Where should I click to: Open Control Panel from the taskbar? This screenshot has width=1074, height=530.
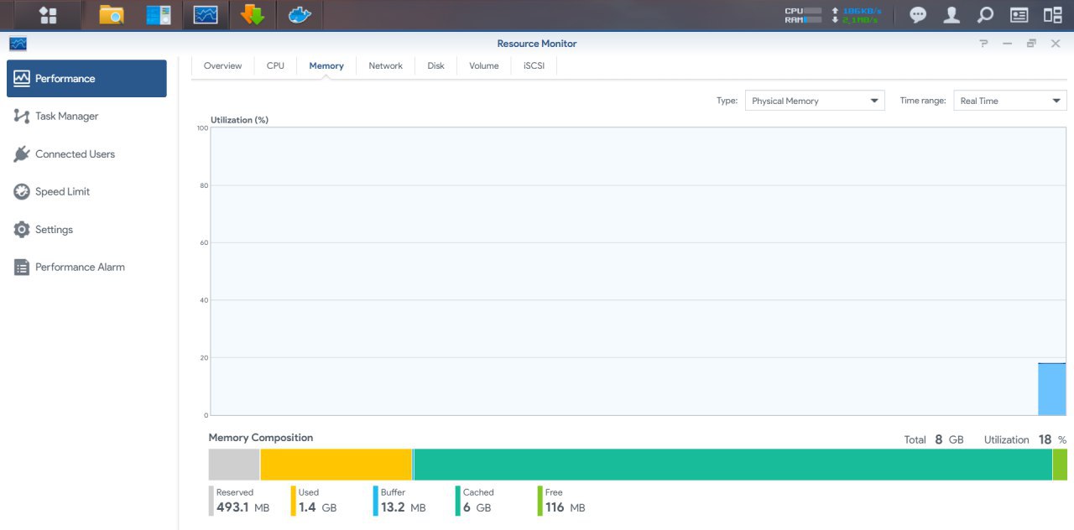click(x=158, y=15)
